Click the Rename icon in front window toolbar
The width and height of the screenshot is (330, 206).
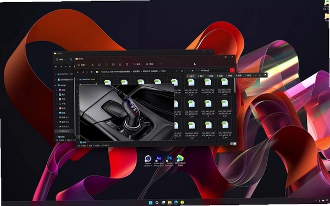pyautogui.click(x=113, y=64)
